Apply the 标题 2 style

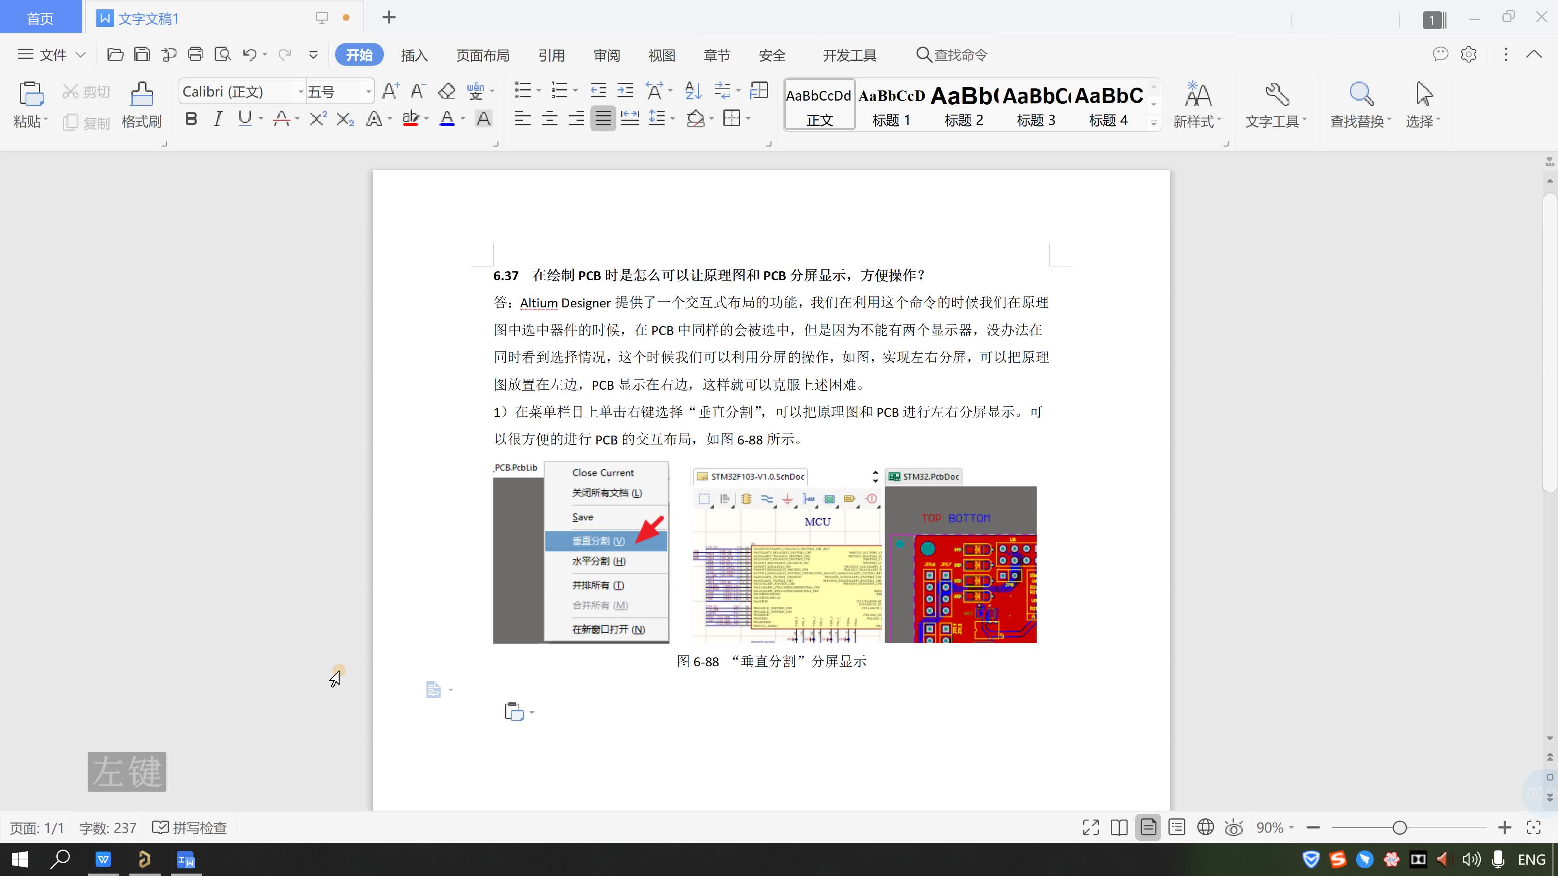click(x=964, y=105)
